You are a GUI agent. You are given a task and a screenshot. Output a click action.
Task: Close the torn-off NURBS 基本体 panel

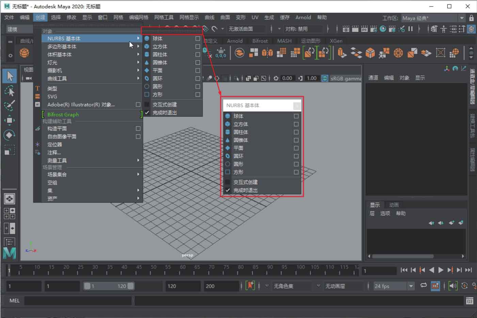pyautogui.click(x=297, y=106)
